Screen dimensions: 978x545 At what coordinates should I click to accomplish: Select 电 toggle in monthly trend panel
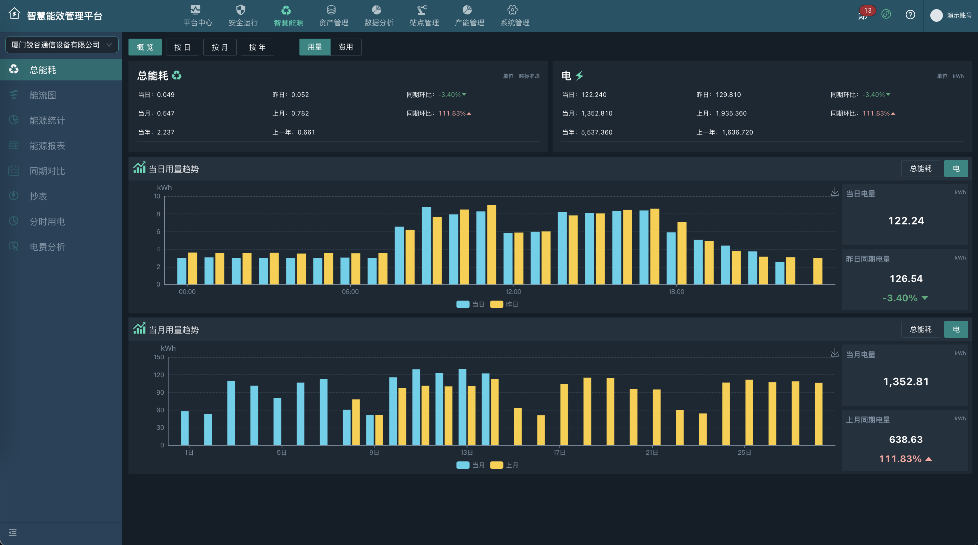tap(956, 329)
